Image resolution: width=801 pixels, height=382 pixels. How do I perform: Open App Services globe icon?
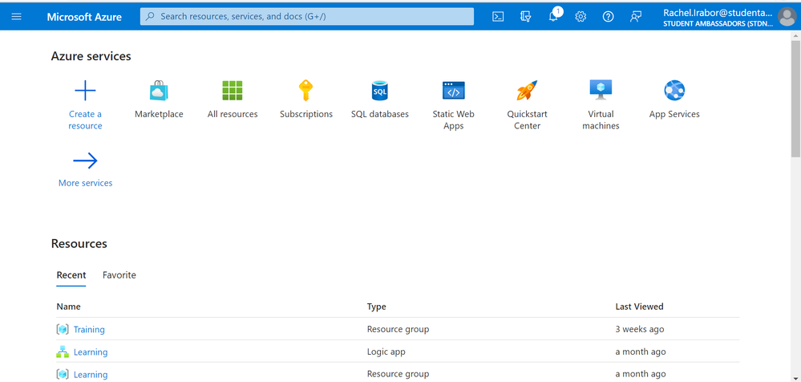pyautogui.click(x=674, y=91)
